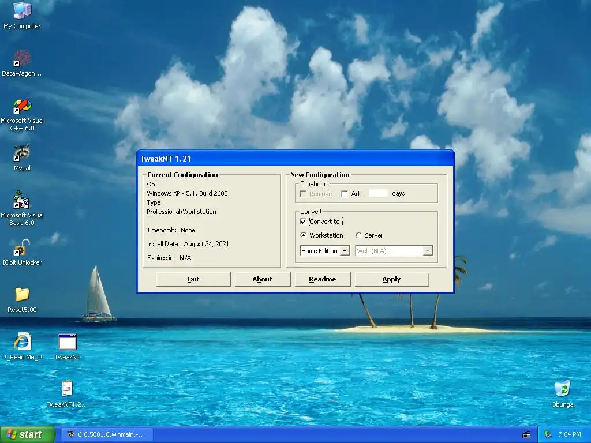This screenshot has height=443, width=591.
Task: Switch to the 6.0.5001.0.winmain taskbar item
Action: coord(107,434)
